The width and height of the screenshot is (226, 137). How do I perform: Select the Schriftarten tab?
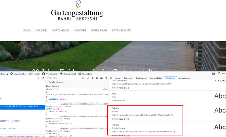(170, 78)
